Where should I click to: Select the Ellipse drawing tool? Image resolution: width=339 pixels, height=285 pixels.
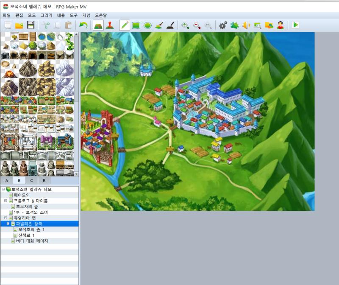tap(147, 25)
